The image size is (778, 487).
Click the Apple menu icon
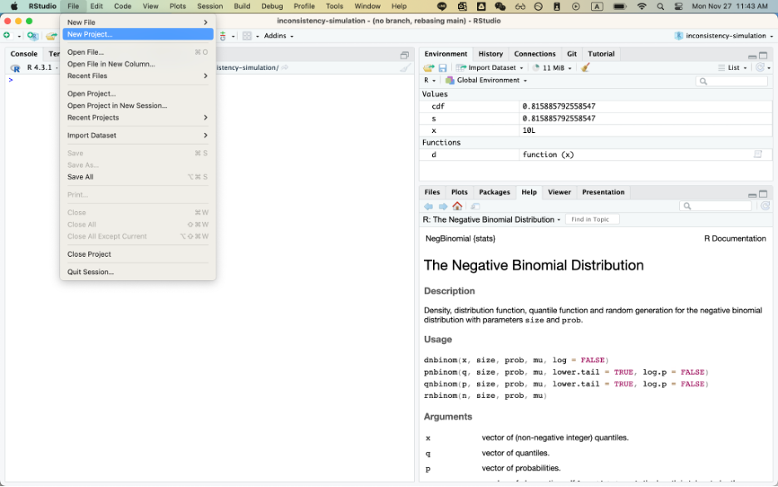point(14,6)
